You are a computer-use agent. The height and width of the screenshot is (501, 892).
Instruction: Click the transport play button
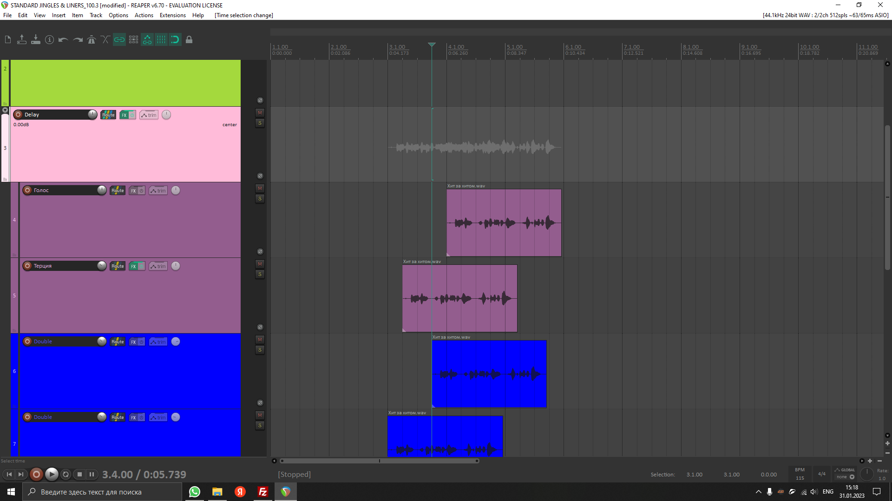pos(52,474)
